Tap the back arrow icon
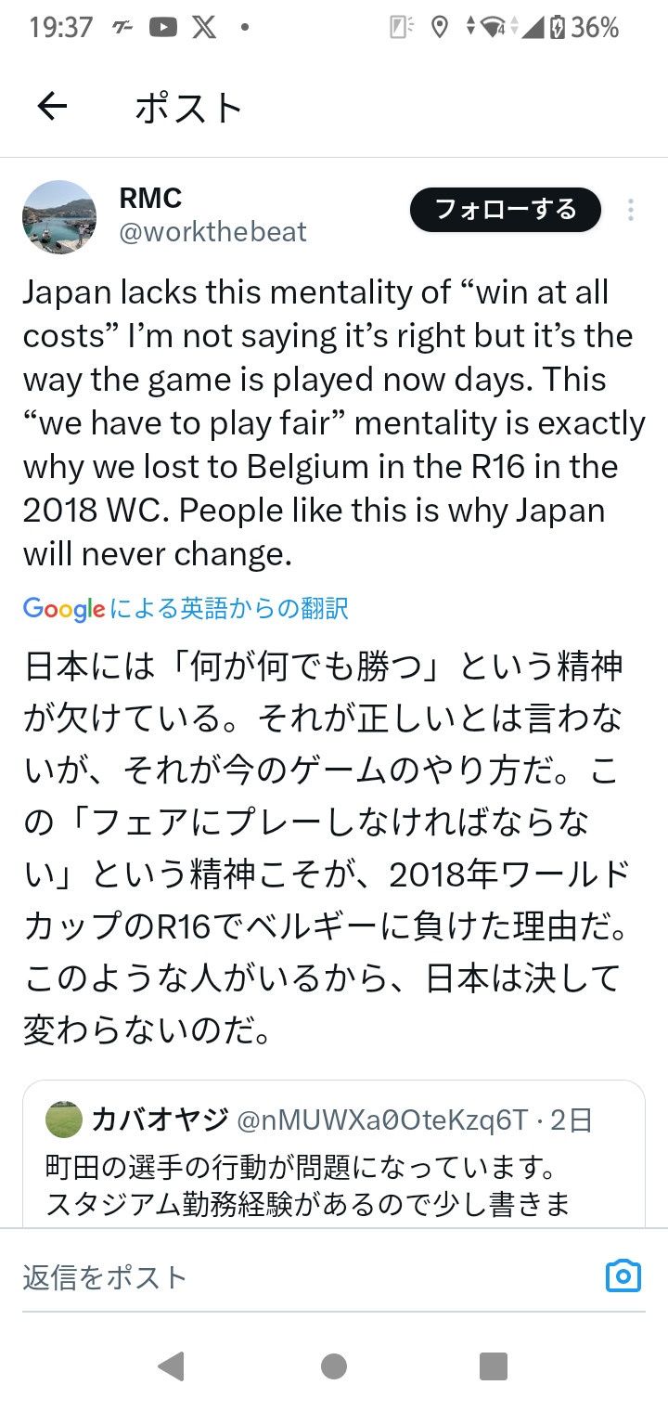This screenshot has height=1411, width=668. pos(53,108)
